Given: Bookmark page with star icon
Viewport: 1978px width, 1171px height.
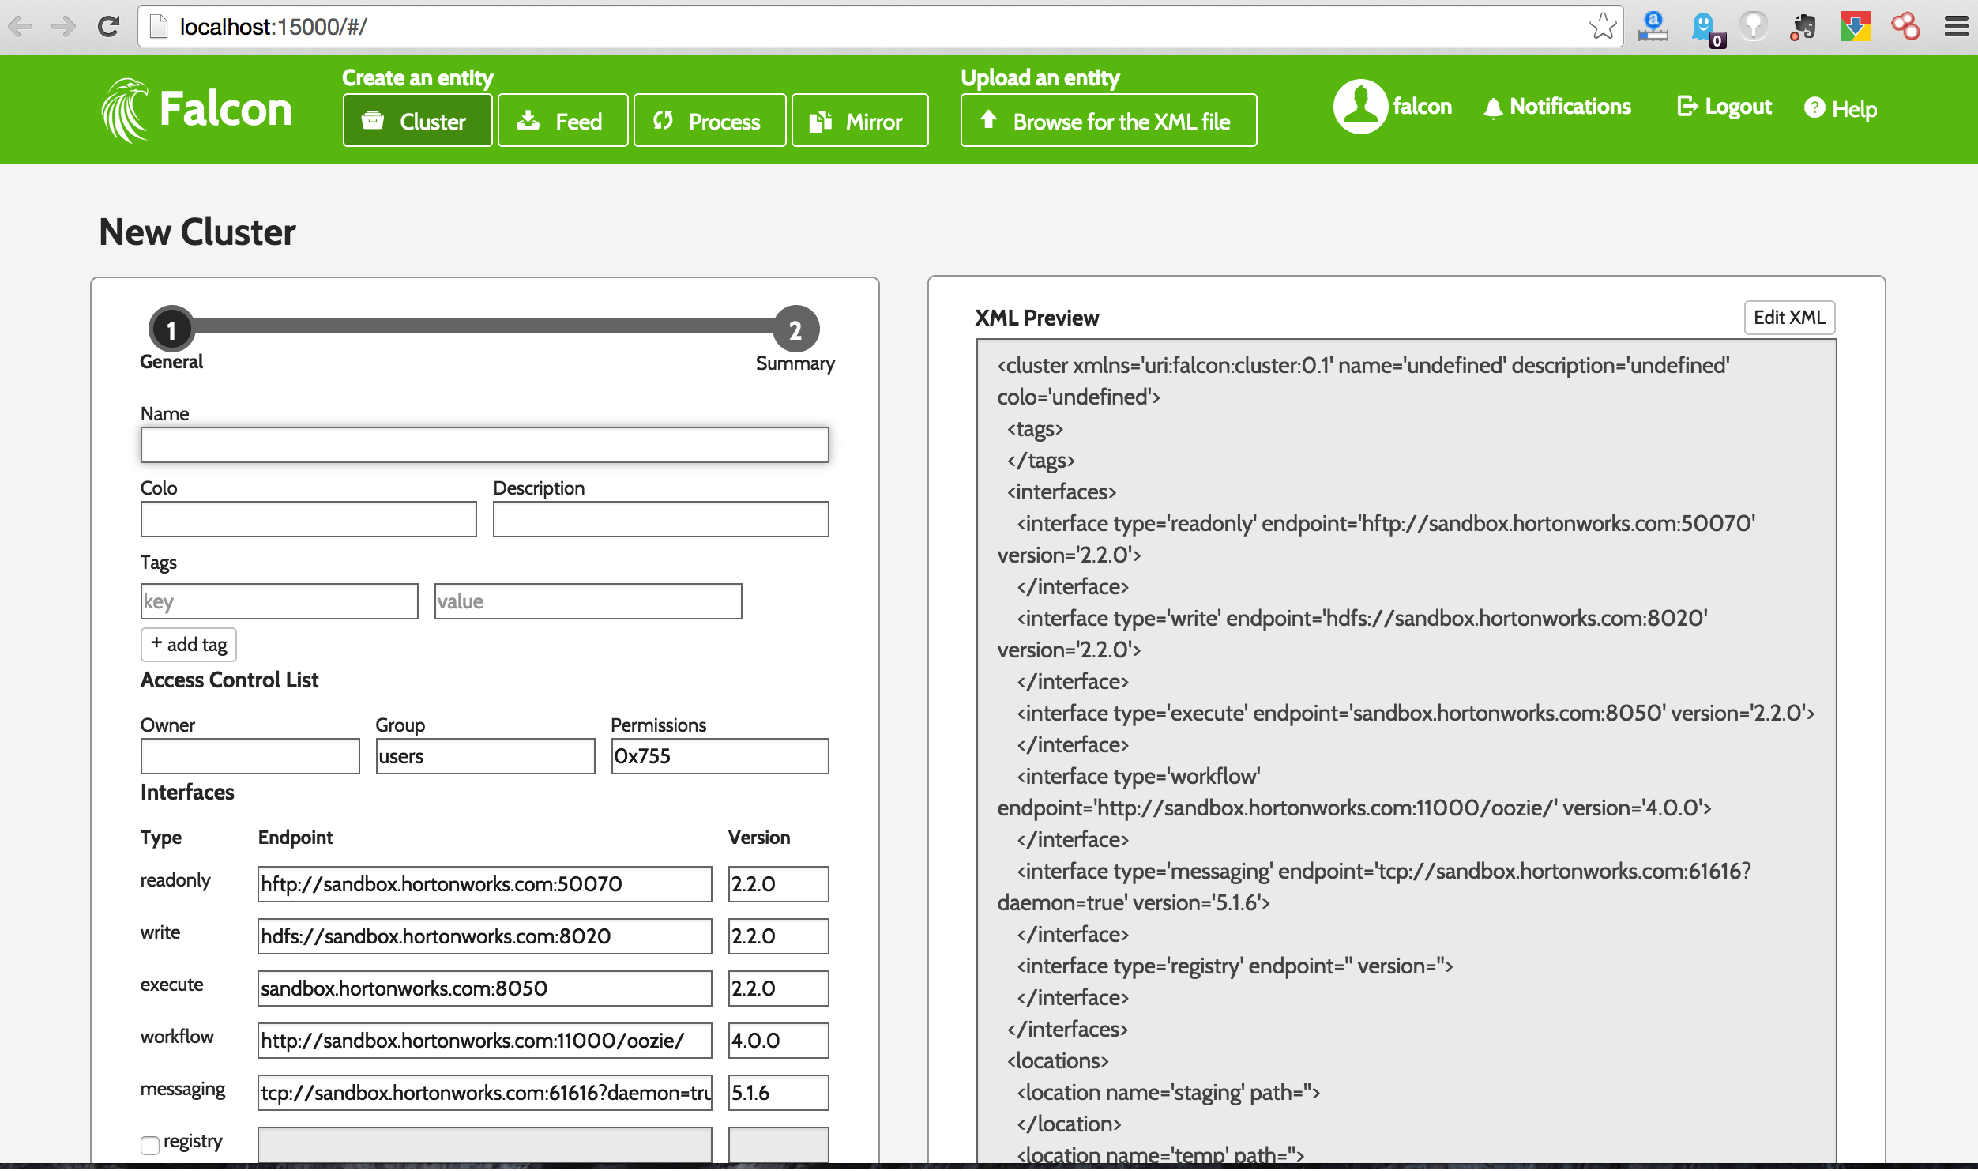Looking at the screenshot, I should 1603,27.
